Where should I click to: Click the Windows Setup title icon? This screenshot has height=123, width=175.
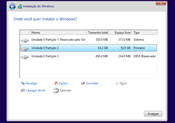(x=20, y=7)
